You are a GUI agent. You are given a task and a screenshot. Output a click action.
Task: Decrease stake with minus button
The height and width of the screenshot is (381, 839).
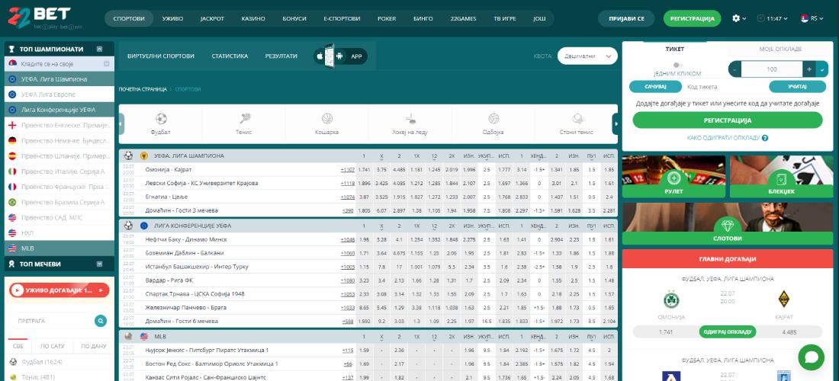tap(735, 69)
